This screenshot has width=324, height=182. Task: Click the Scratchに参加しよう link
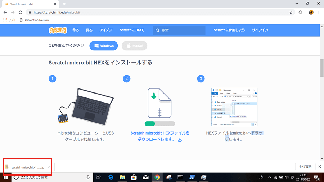(229, 30)
